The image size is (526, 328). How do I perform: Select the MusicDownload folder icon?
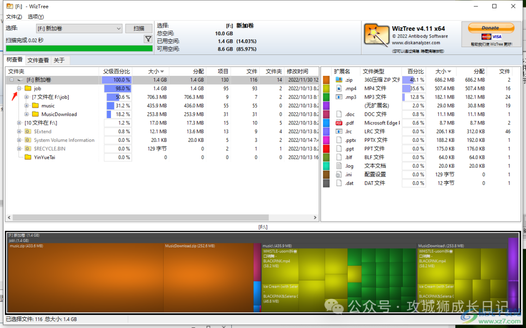36,114
